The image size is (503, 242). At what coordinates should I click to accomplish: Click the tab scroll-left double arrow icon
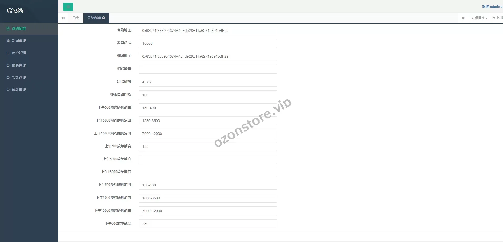[x=63, y=18]
